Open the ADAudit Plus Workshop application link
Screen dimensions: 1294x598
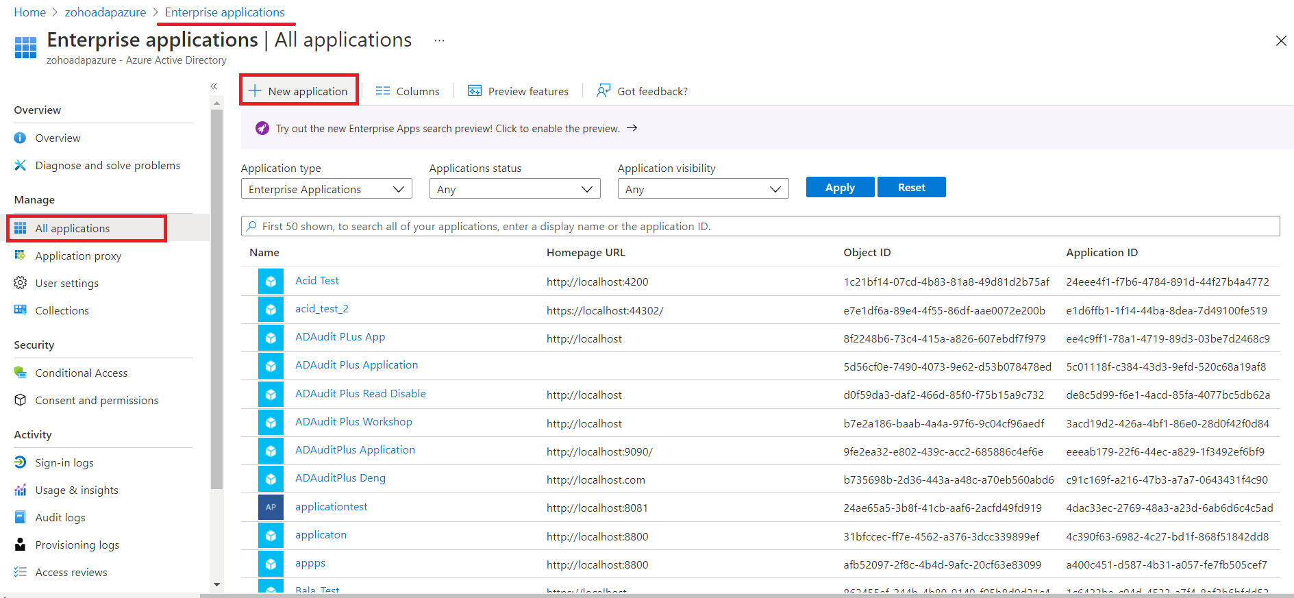(353, 422)
